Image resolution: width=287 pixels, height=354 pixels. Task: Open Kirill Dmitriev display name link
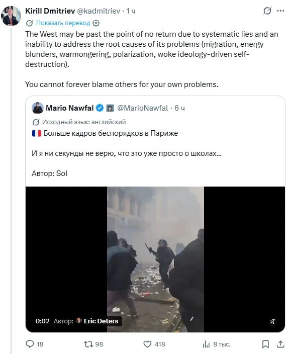point(50,11)
